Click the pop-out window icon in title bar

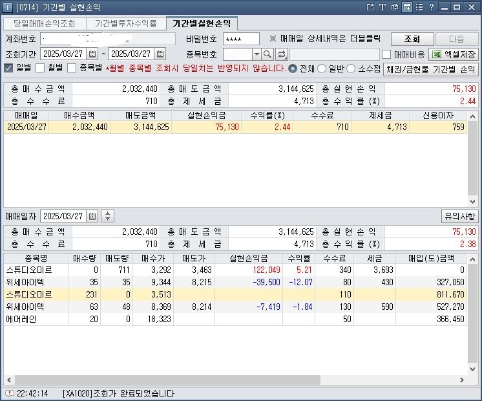[x=370, y=7]
